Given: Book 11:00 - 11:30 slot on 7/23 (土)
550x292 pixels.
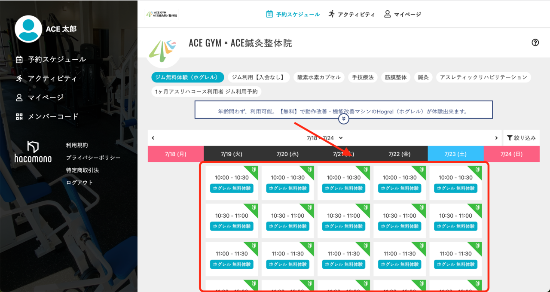Looking at the screenshot, I should [x=456, y=259].
